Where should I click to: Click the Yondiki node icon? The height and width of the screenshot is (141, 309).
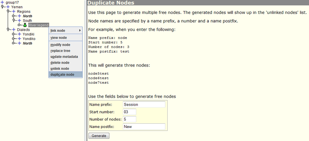19,34
